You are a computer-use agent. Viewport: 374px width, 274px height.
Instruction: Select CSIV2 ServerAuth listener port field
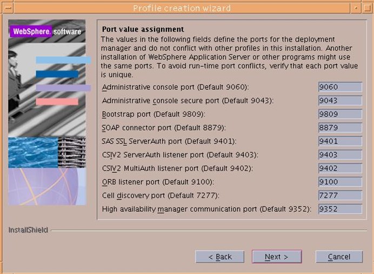point(340,155)
